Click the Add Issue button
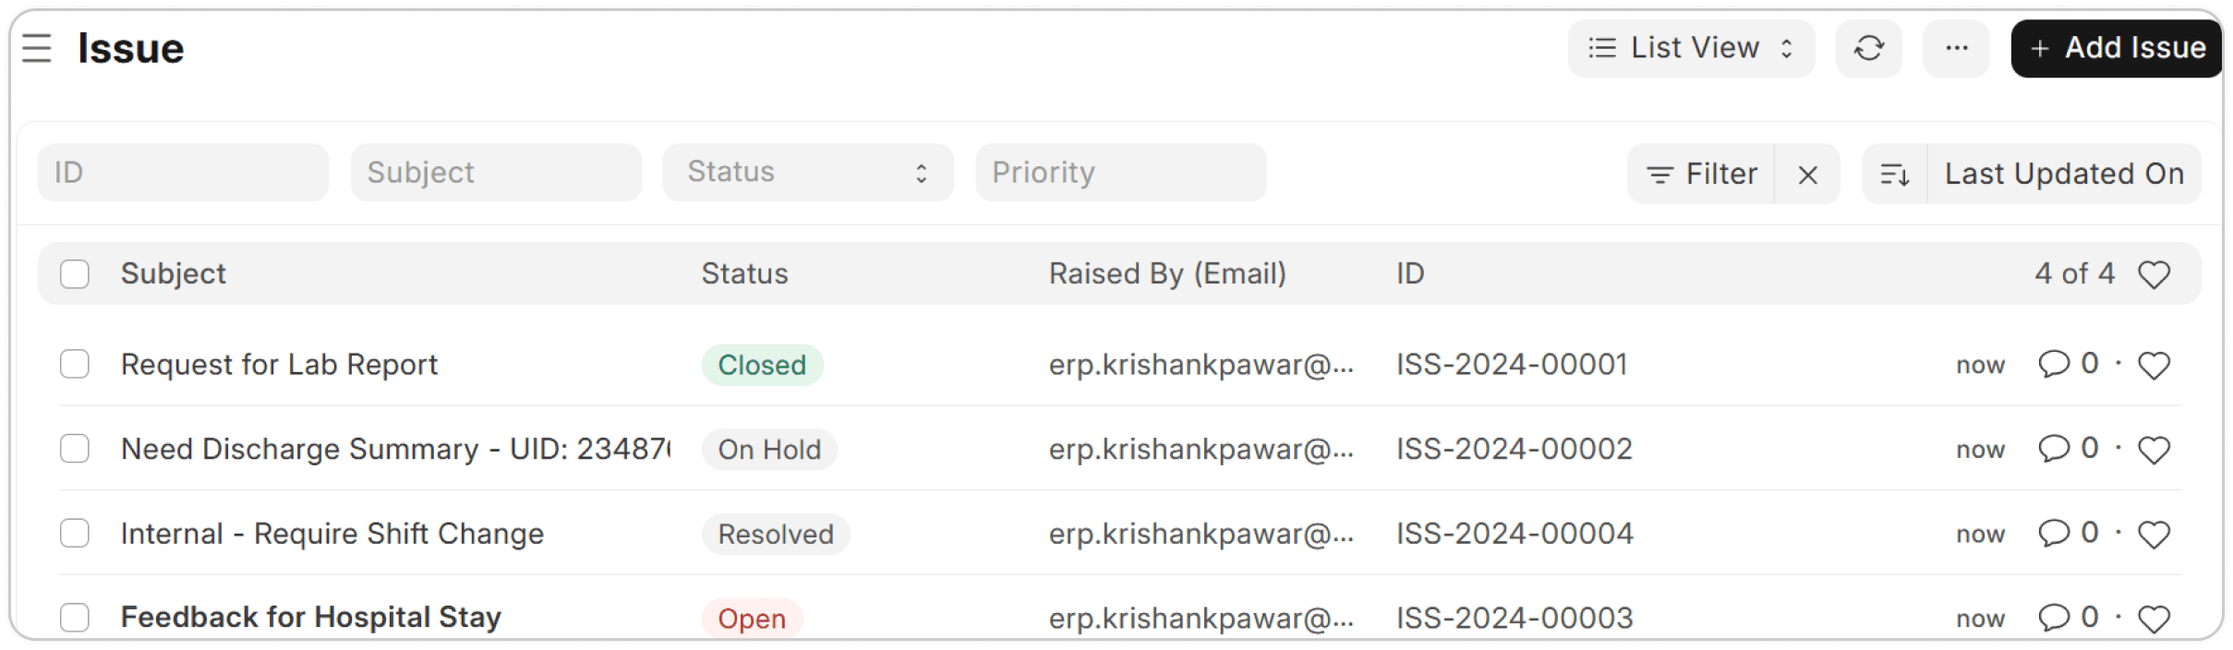Image resolution: width=2233 pixels, height=650 pixels. (2117, 48)
